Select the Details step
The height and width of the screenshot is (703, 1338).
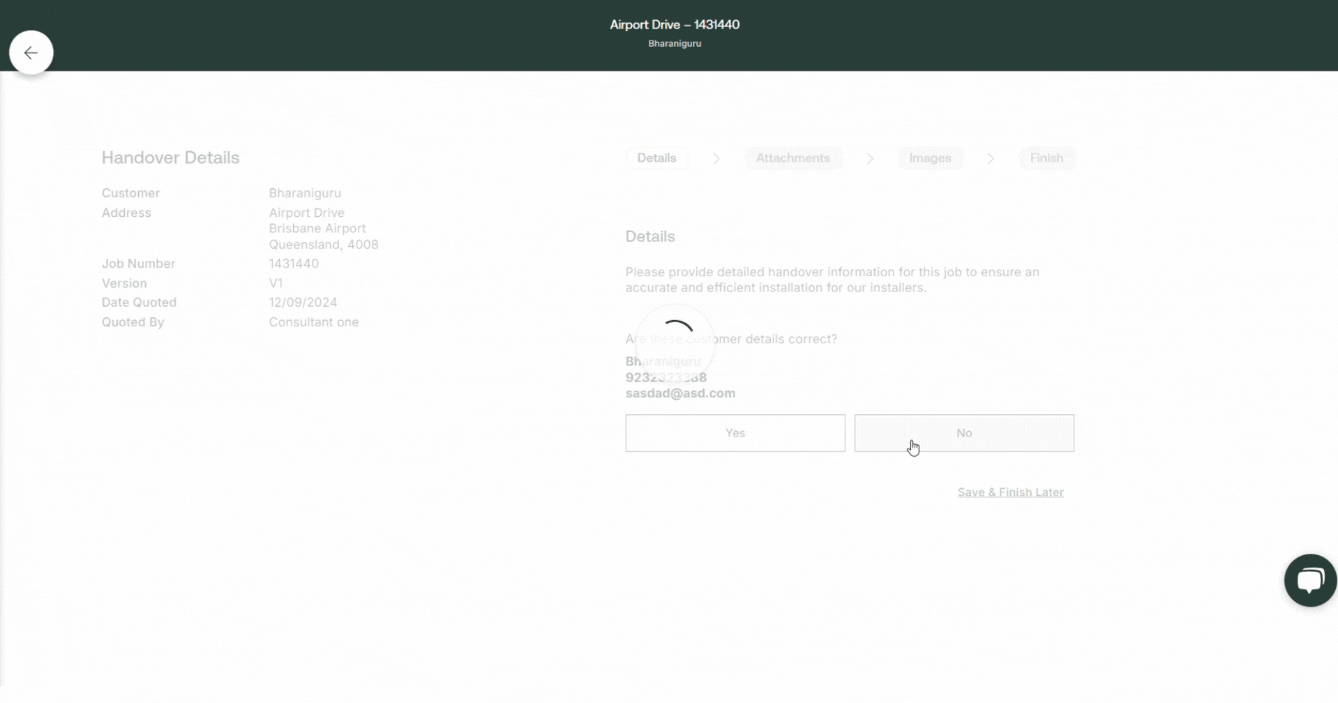point(656,158)
